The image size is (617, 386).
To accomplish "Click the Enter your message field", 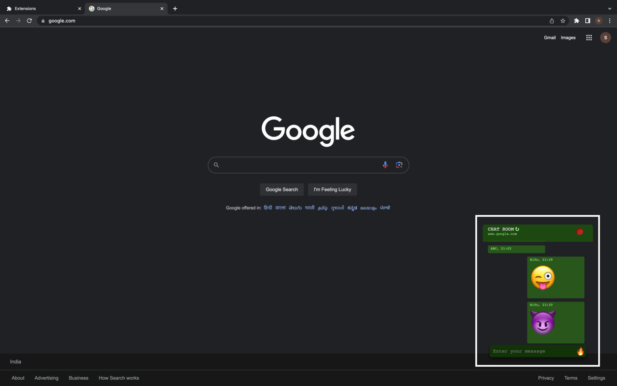I will pos(533,351).
